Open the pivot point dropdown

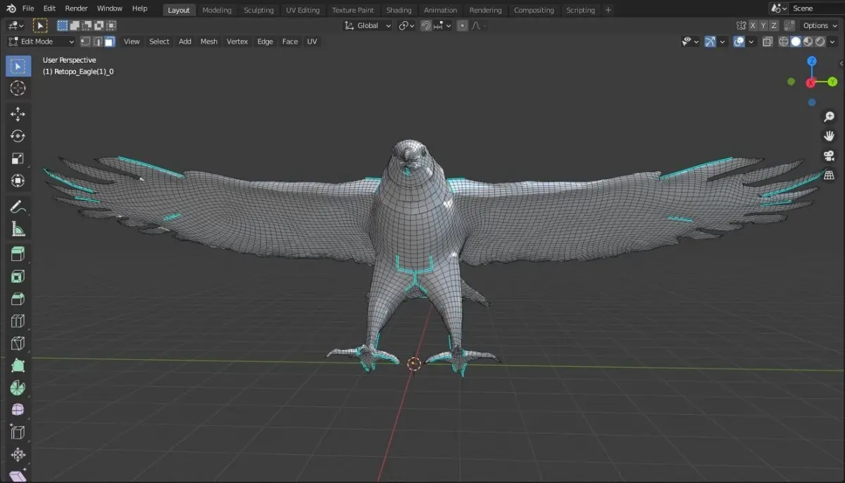point(406,25)
